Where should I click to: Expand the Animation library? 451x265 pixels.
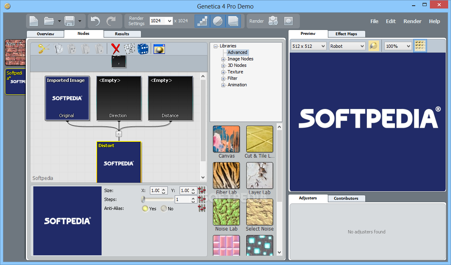tap(223, 85)
